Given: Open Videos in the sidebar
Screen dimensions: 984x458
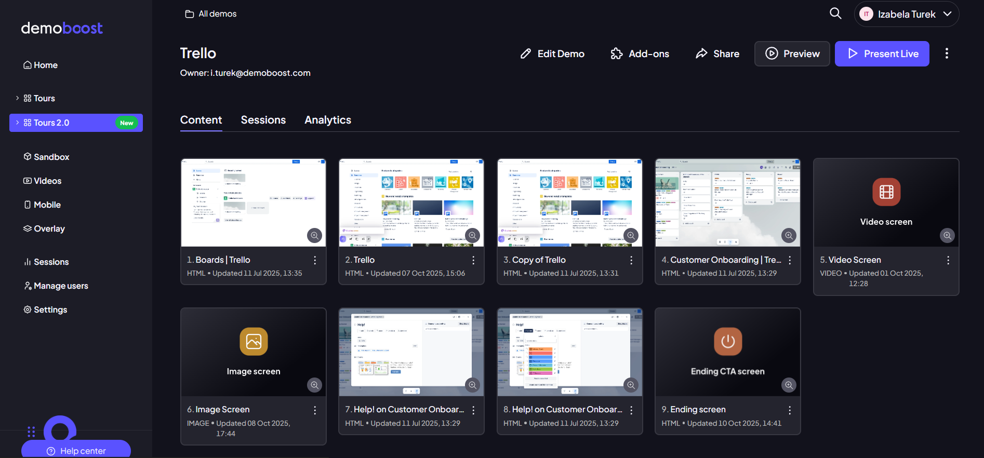Looking at the screenshot, I should [43, 181].
